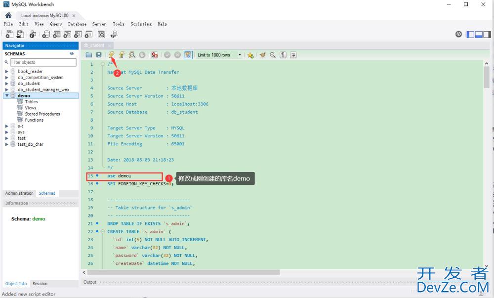The height and width of the screenshot is (298, 494).
Task: Expand the test_db_char schema
Action: coord(6,144)
